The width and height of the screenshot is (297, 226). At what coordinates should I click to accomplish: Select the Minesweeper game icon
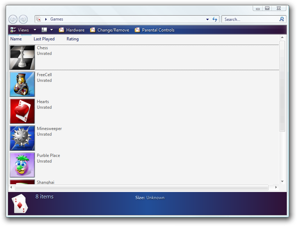pos(22,138)
